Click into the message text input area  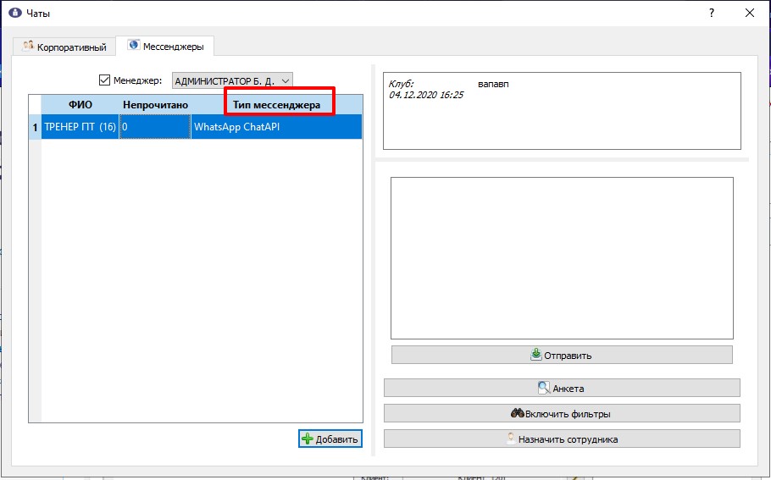[x=562, y=258]
